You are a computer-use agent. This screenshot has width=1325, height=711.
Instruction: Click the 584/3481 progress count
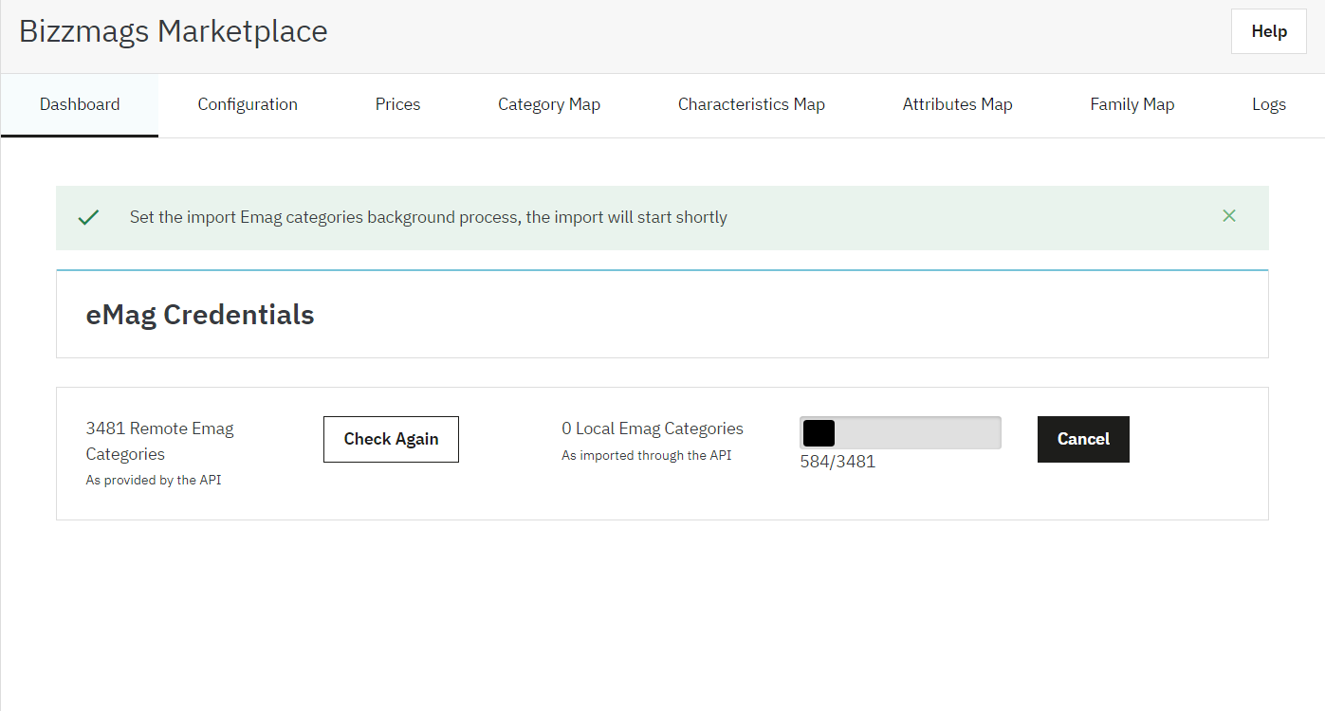click(x=837, y=463)
